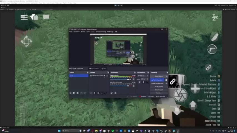Open Desktop-Audio three-dot options menu

click(133, 79)
